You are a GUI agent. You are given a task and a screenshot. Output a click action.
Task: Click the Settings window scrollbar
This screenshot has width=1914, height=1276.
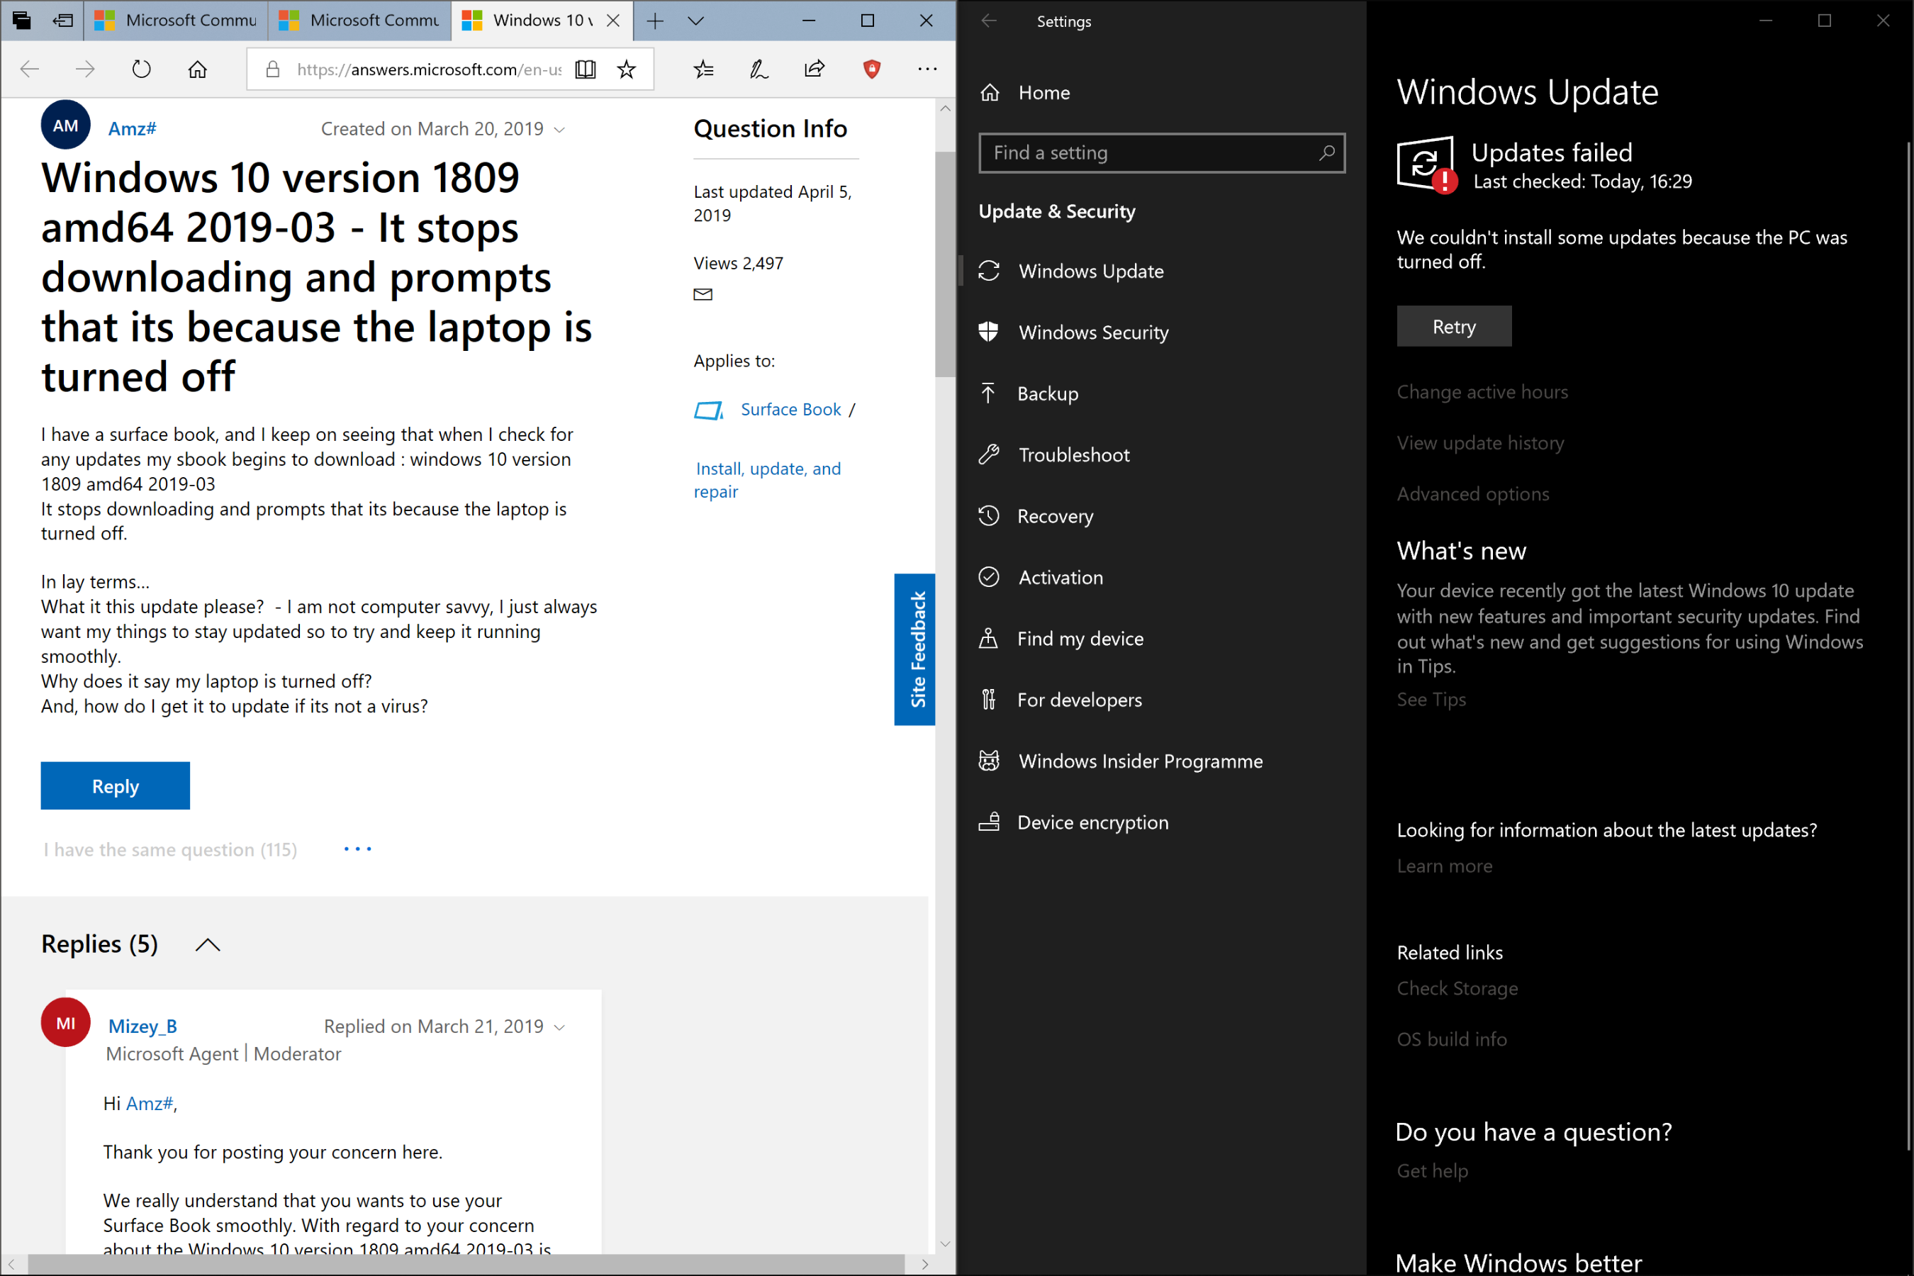click(1908, 647)
